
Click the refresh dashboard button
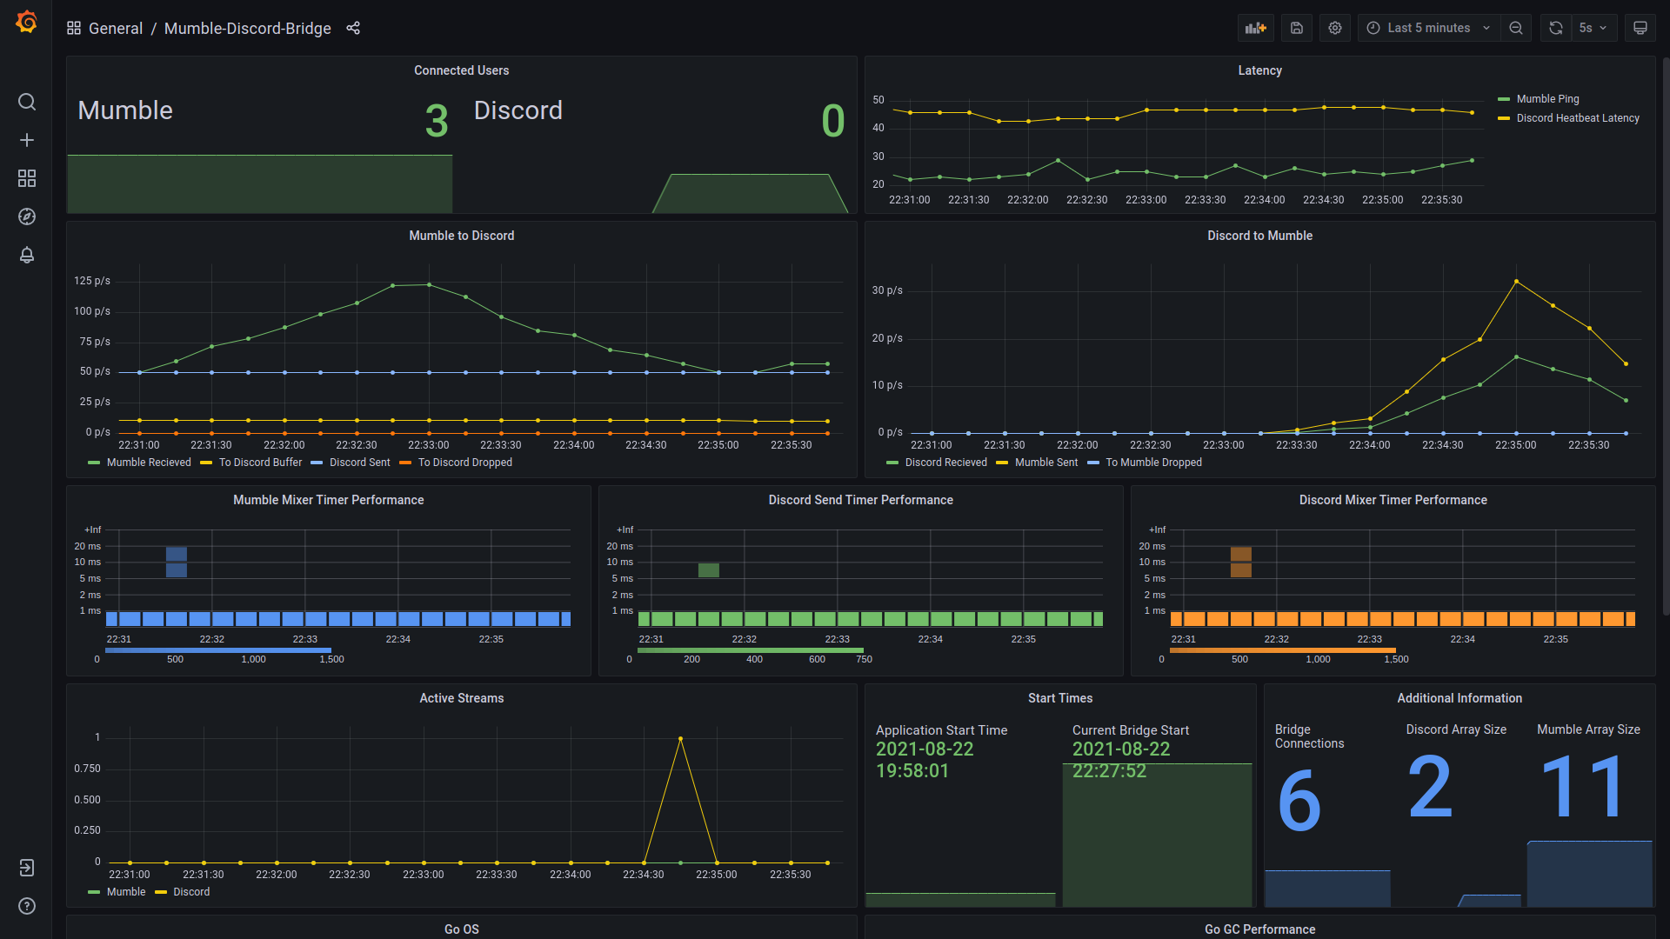[1555, 29]
